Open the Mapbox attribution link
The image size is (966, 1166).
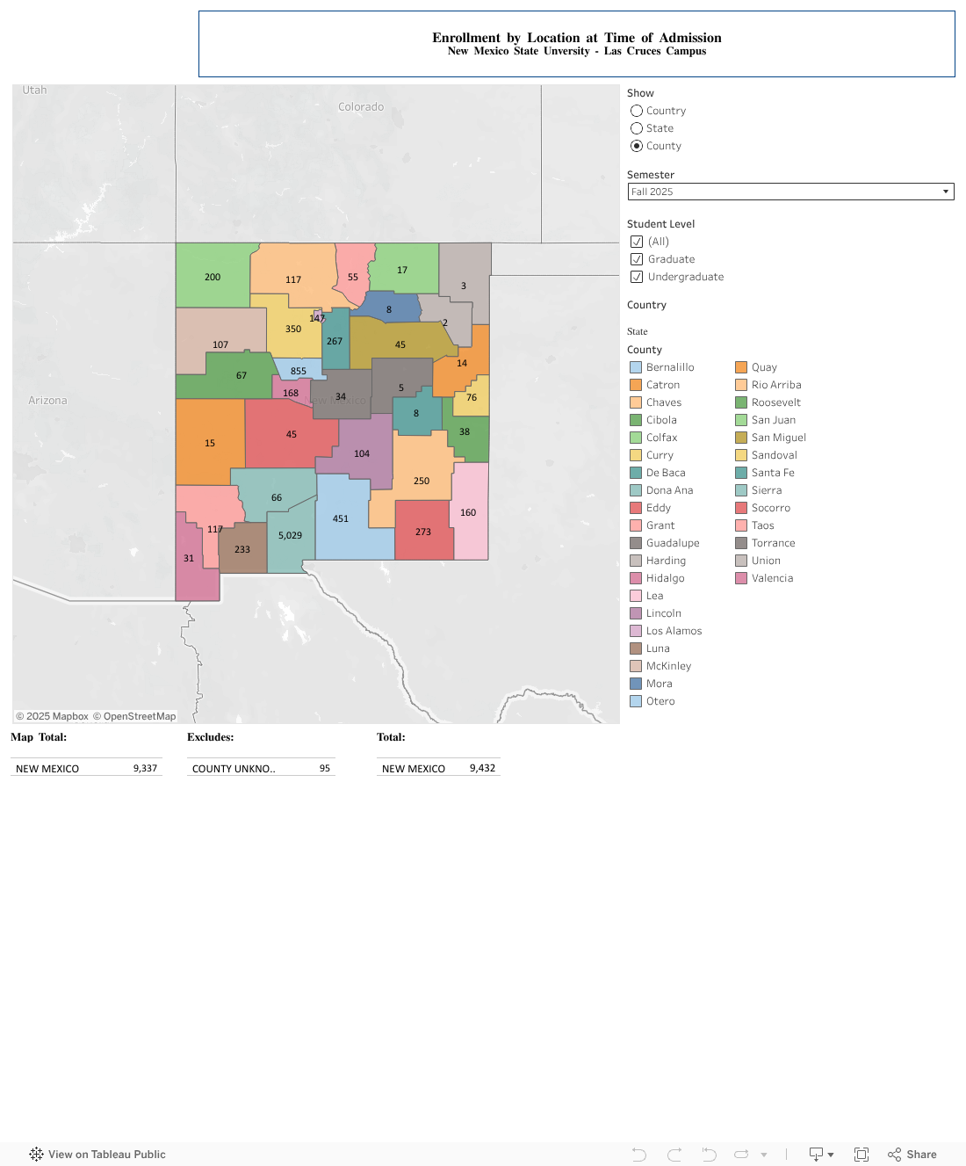pos(52,716)
